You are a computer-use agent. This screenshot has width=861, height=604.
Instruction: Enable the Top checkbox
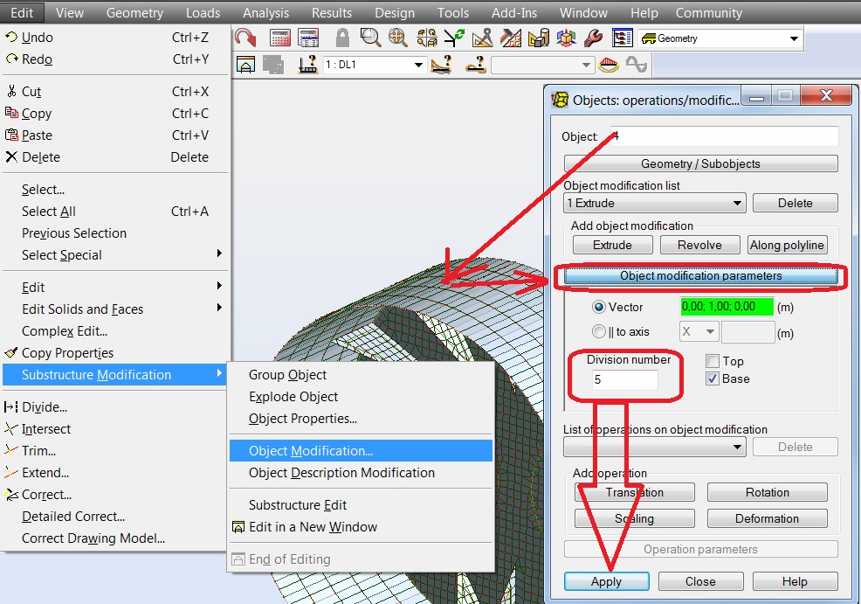pyautogui.click(x=712, y=360)
